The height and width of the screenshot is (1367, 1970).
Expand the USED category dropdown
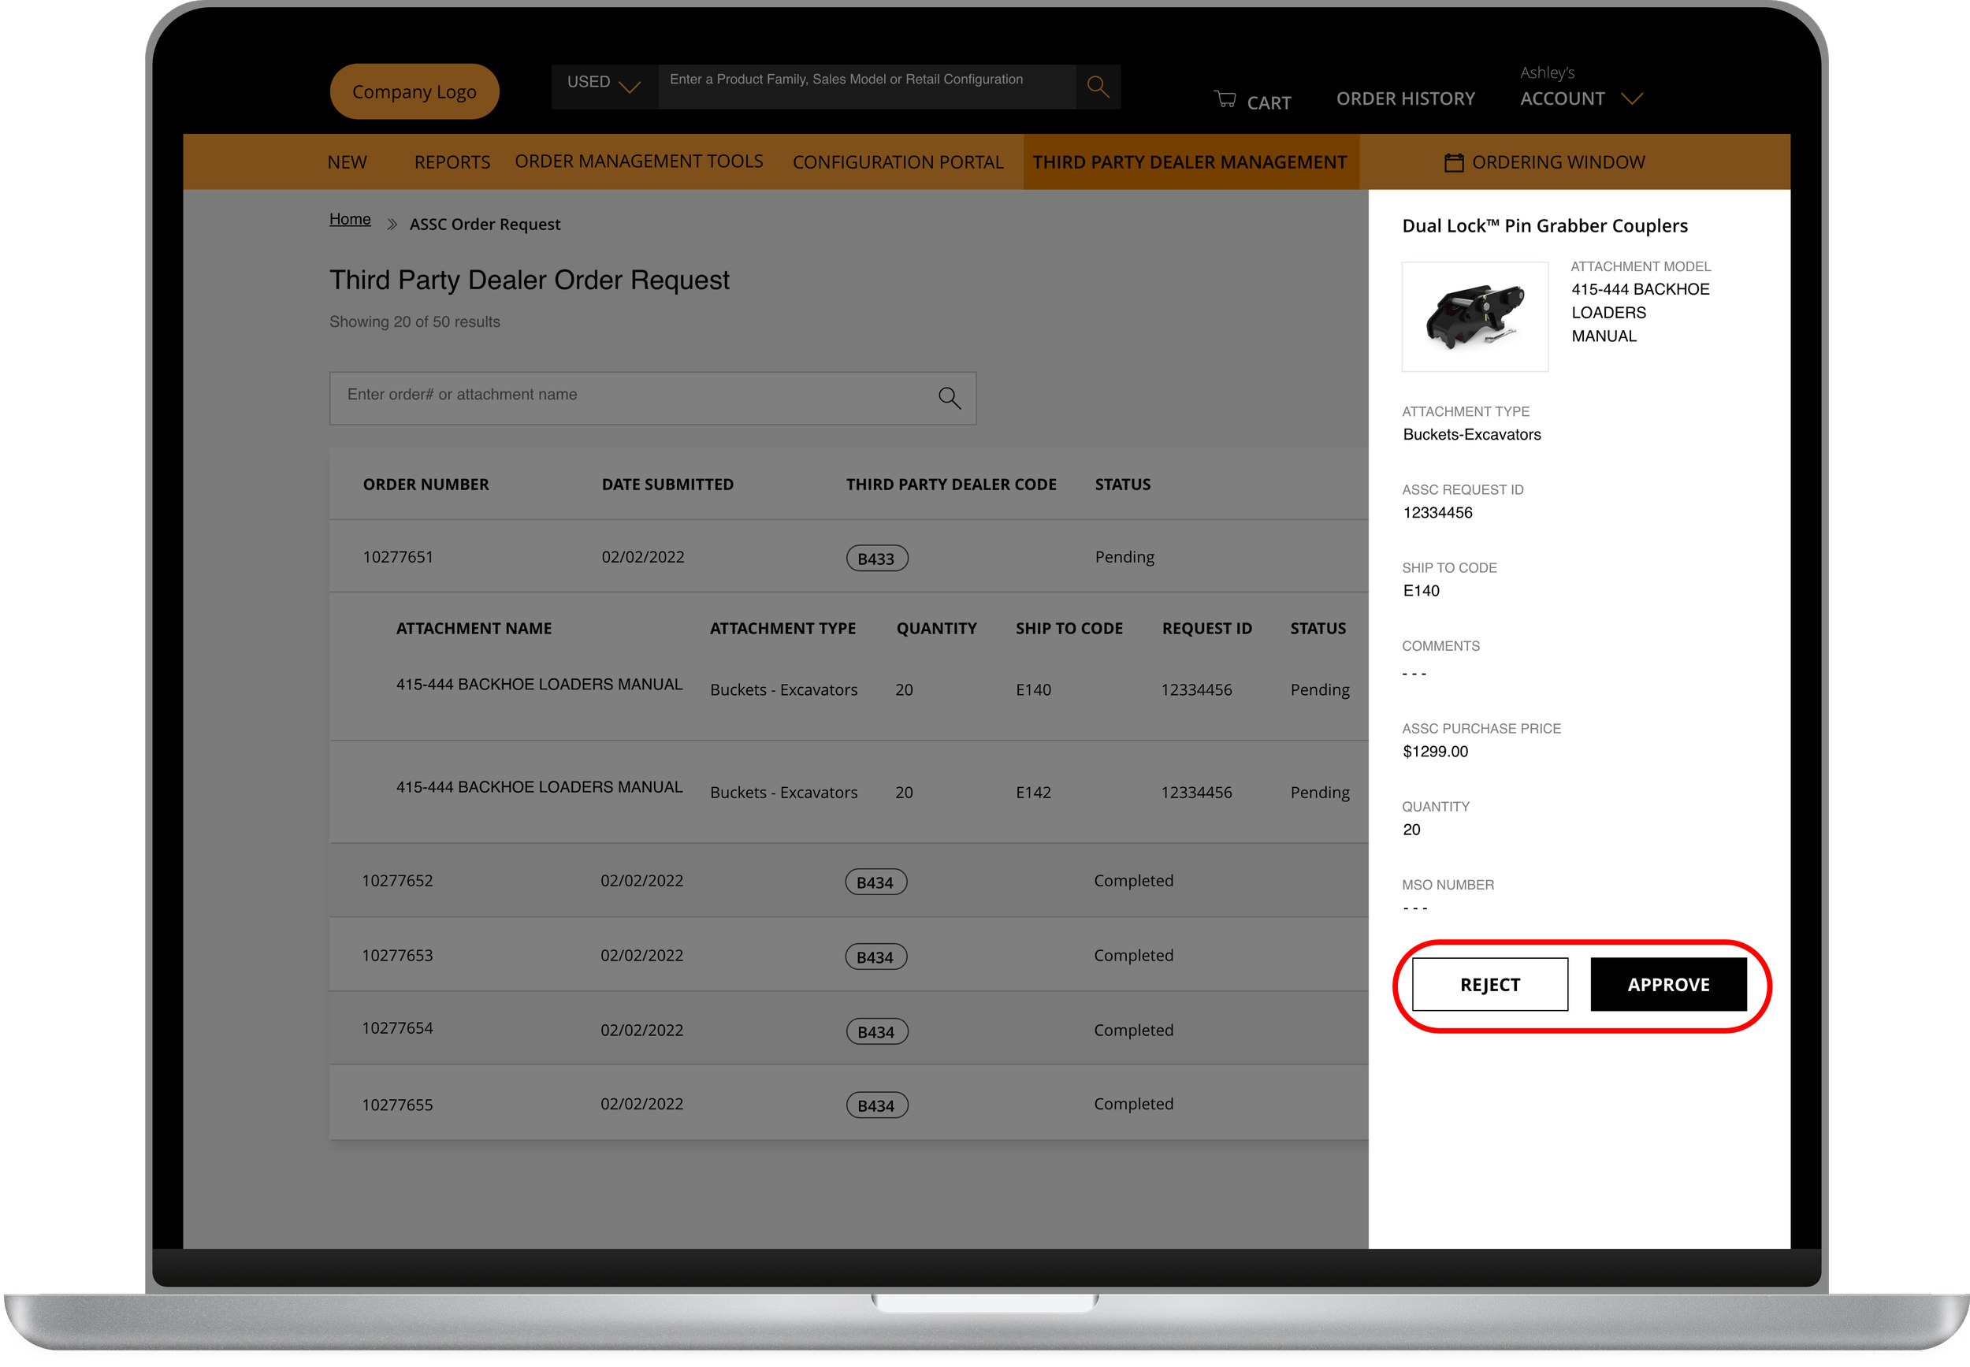[x=604, y=84]
